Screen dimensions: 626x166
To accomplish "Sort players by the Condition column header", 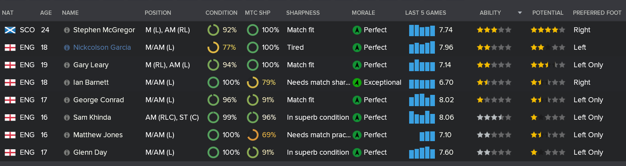I will point(221,13).
